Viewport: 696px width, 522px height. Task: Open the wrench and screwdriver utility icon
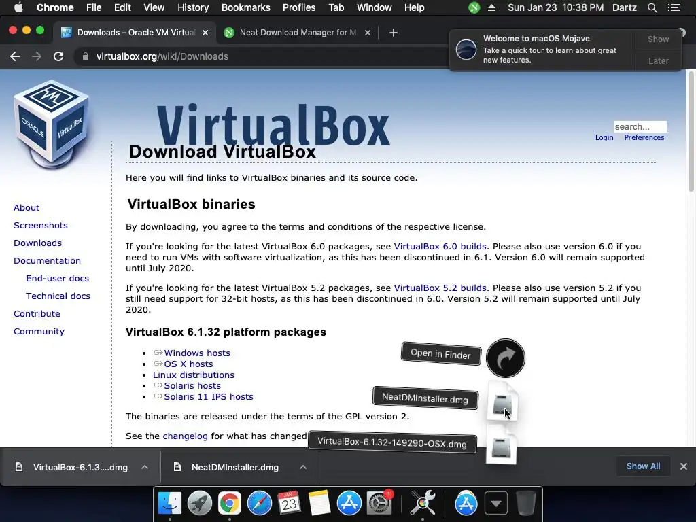coord(423,504)
